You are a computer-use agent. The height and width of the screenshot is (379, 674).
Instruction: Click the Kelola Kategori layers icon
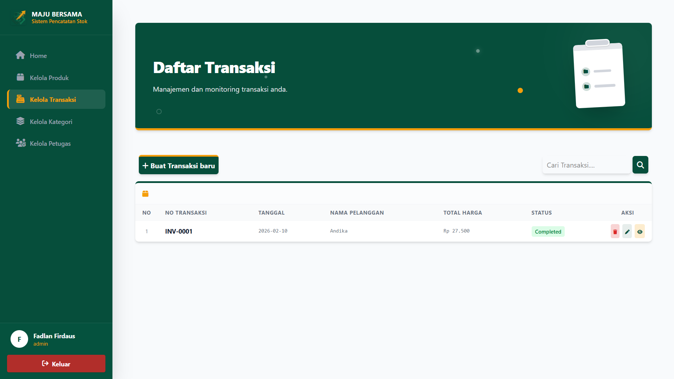coord(20,121)
